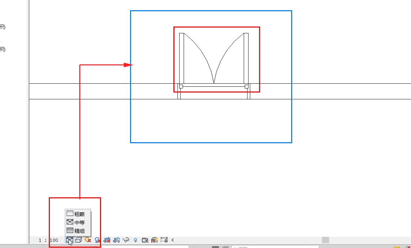Toggle the Shadows icon

98,240
